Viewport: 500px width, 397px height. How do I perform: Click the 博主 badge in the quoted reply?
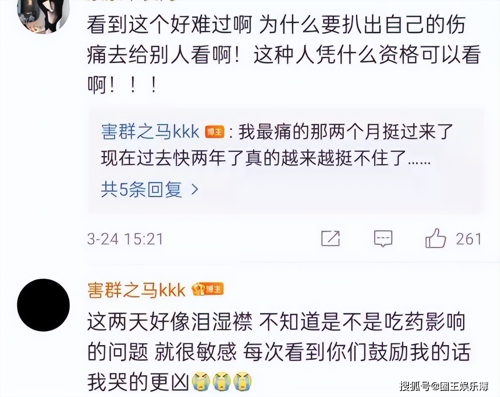pos(214,132)
